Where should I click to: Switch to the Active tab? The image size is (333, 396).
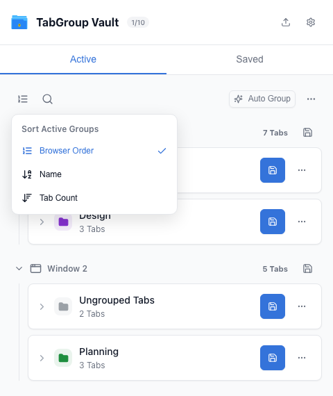point(83,59)
